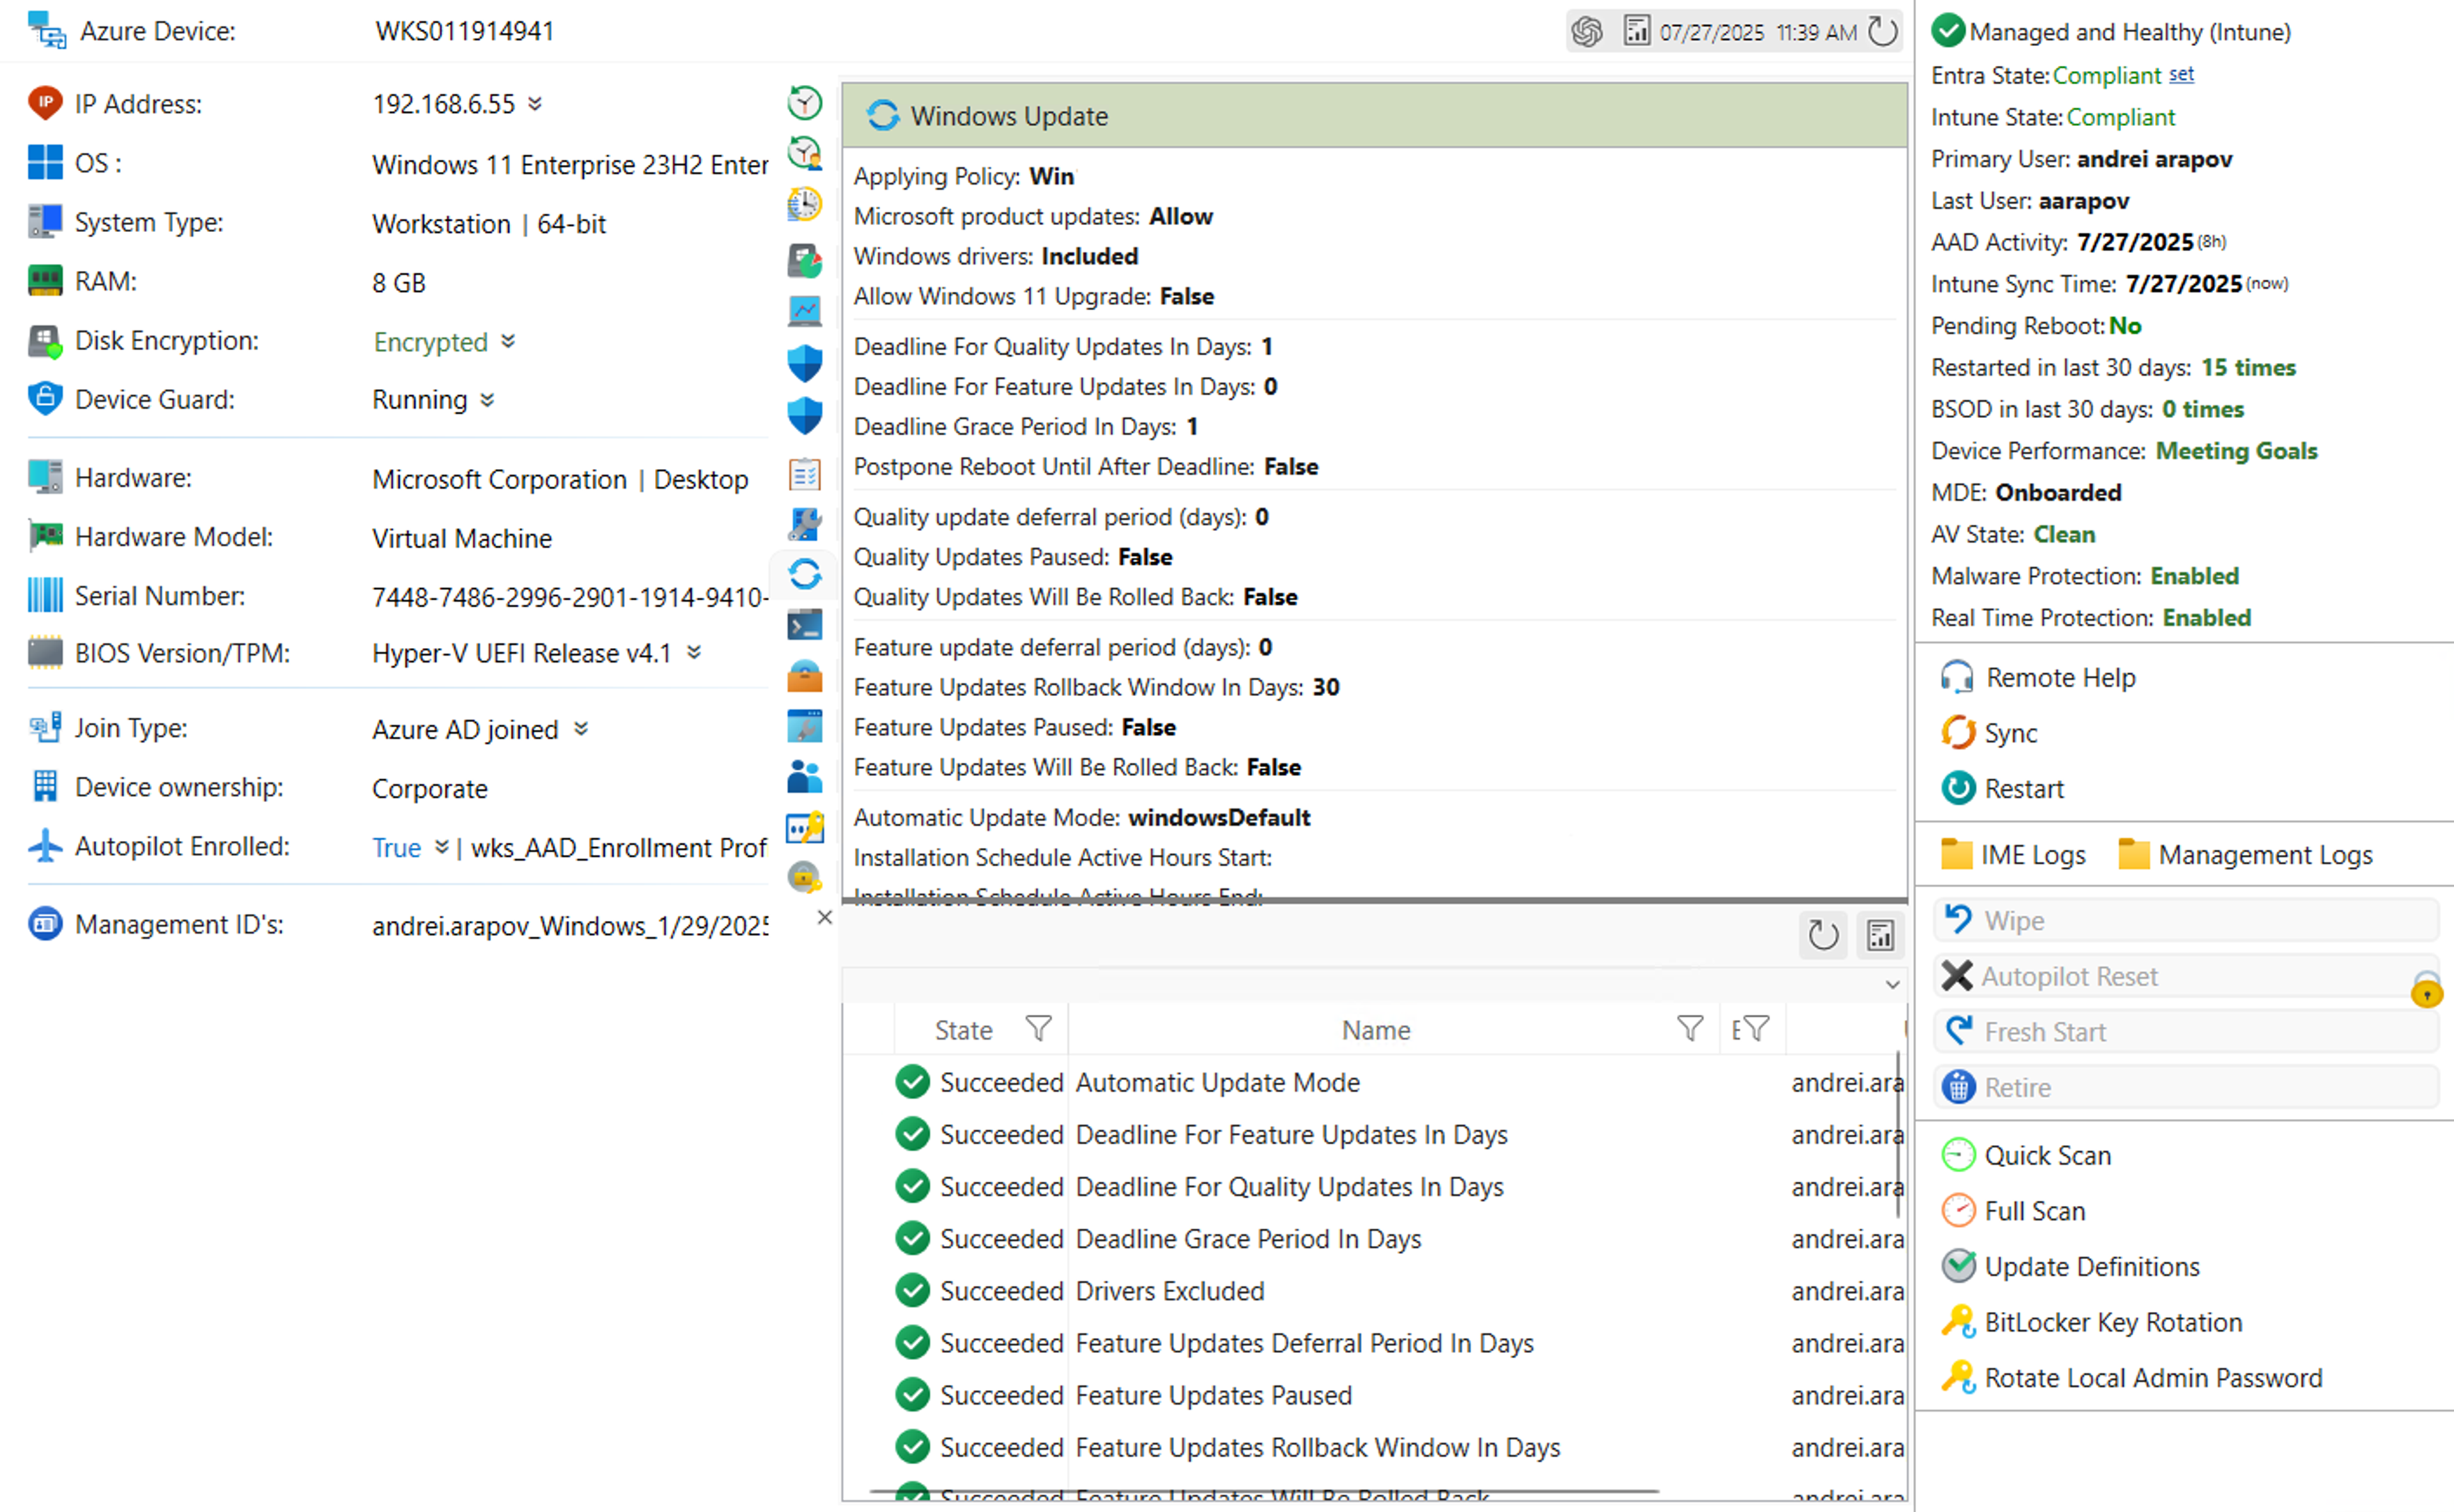Screen dimensions: 2454x1512
Task: Click the 'set' link beside Entra State
Action: point(2181,74)
